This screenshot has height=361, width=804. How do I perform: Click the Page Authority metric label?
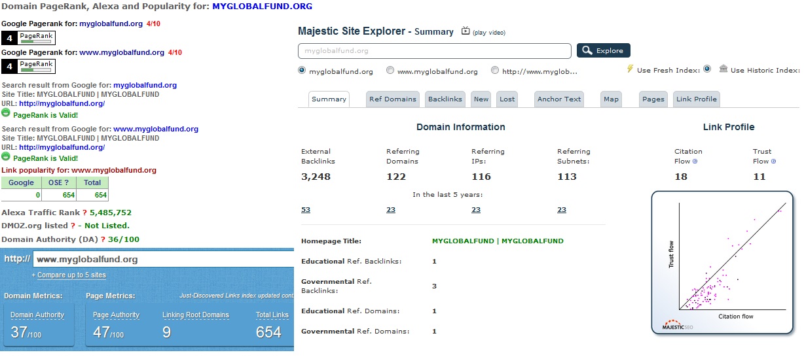[x=117, y=315]
